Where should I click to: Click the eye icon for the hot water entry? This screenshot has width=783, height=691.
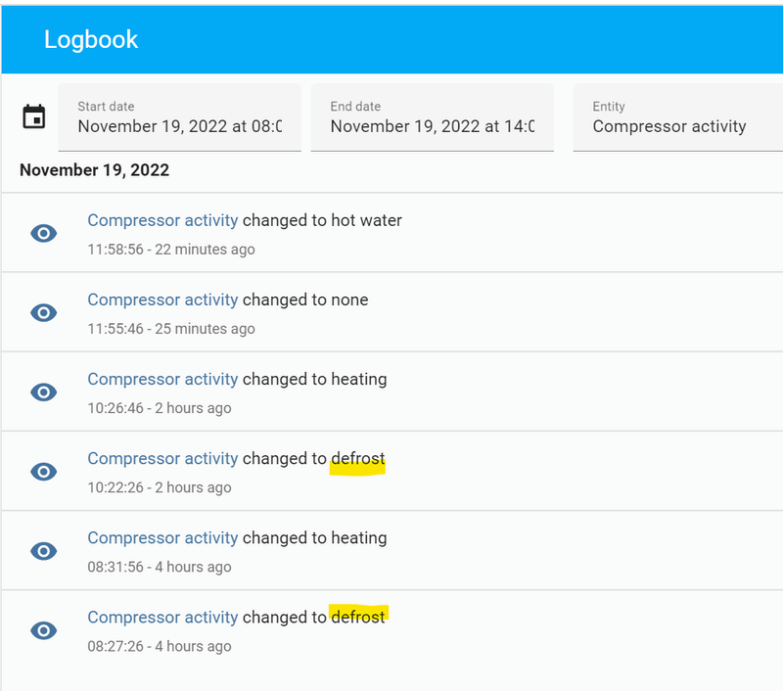(x=43, y=233)
